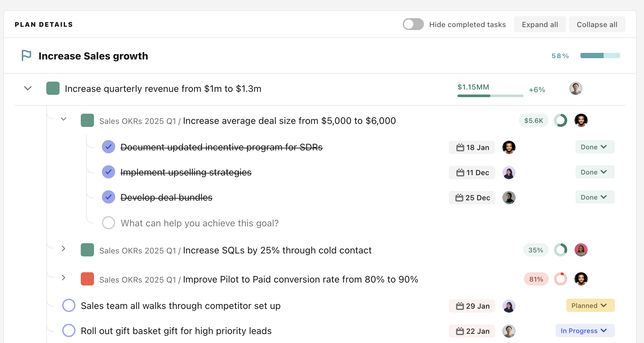This screenshot has height=343, width=644.
Task: Click the progress ring next to 35%
Action: [561, 250]
